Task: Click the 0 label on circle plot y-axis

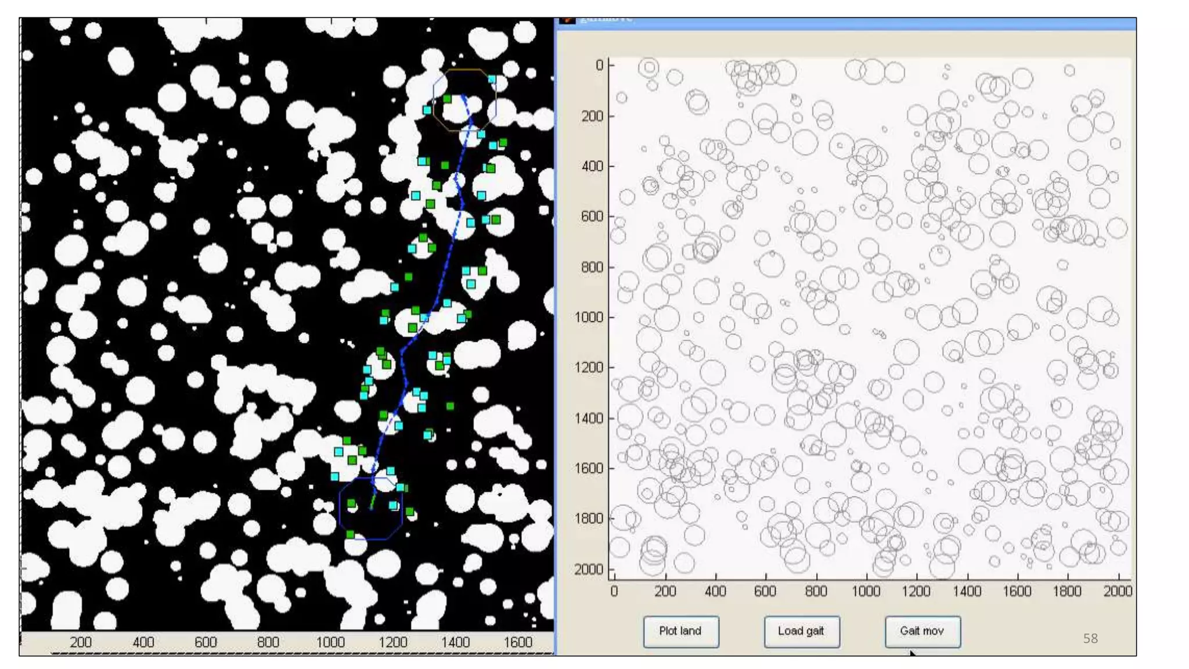Action: pyautogui.click(x=599, y=66)
